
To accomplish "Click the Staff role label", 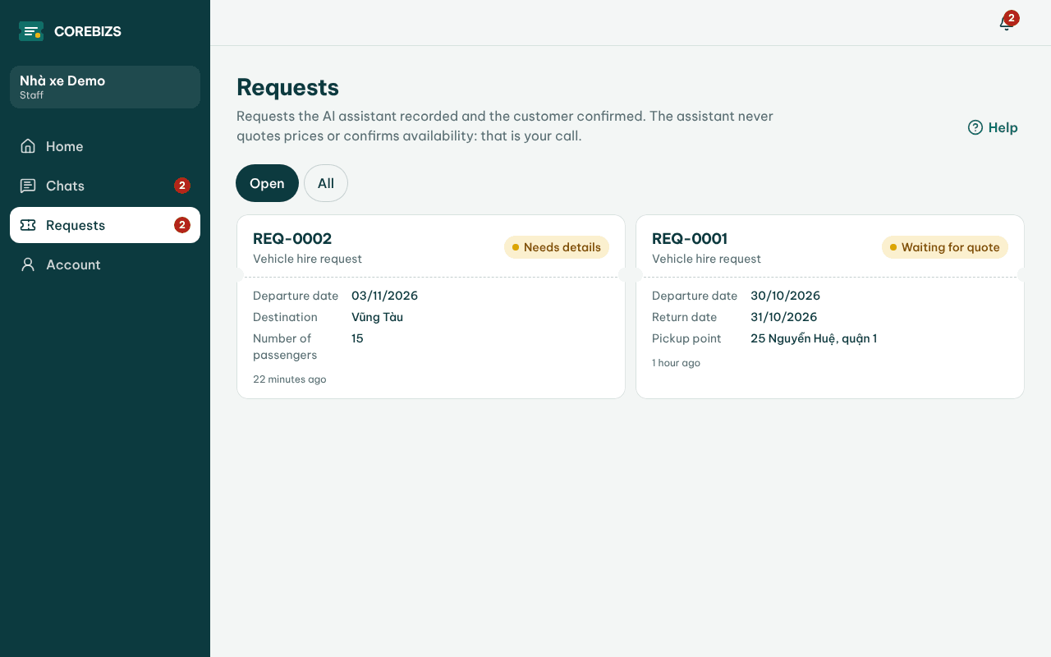I will pos(32,95).
